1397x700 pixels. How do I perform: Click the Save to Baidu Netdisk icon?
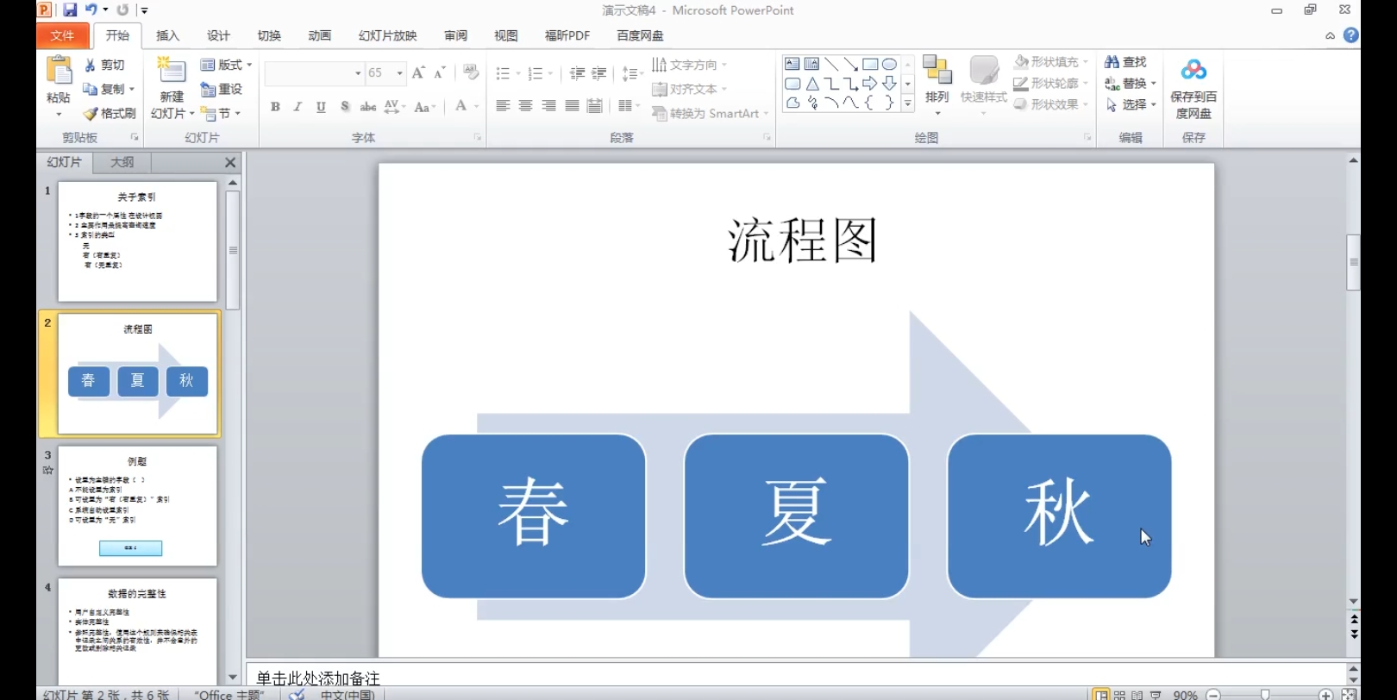1193,70
